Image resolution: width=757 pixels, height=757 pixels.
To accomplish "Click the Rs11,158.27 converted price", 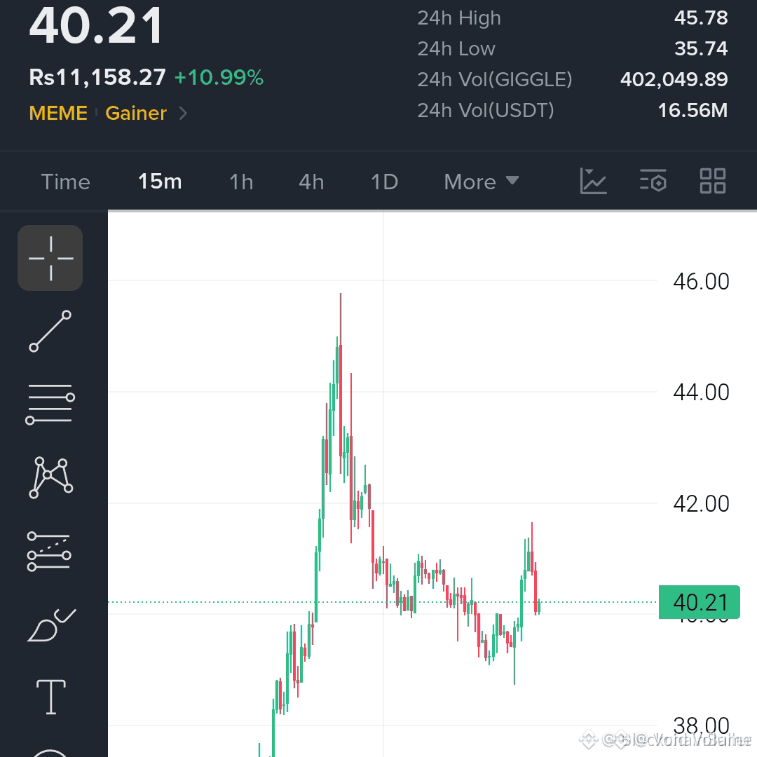I will pos(97,77).
